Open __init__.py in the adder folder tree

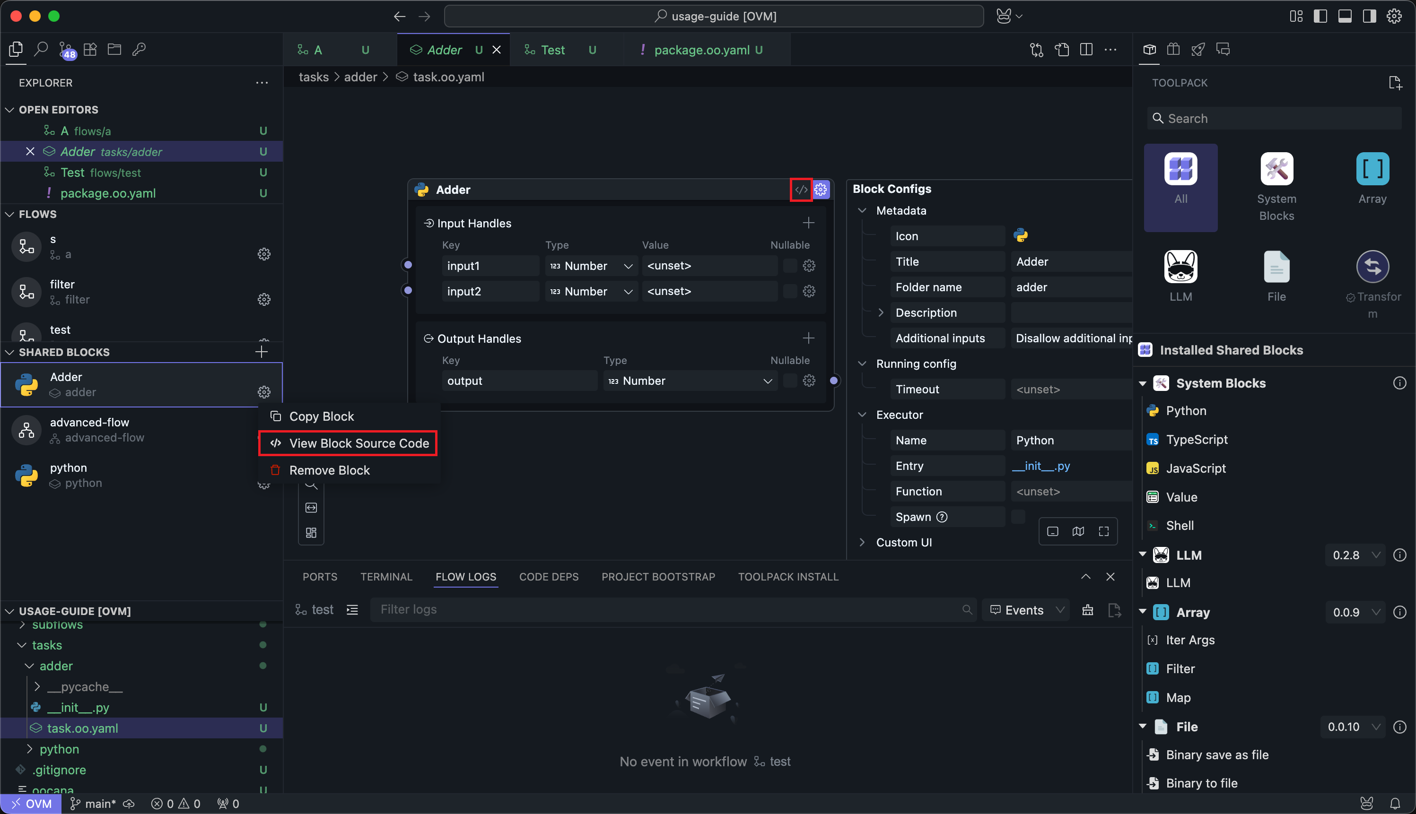[x=78, y=707]
